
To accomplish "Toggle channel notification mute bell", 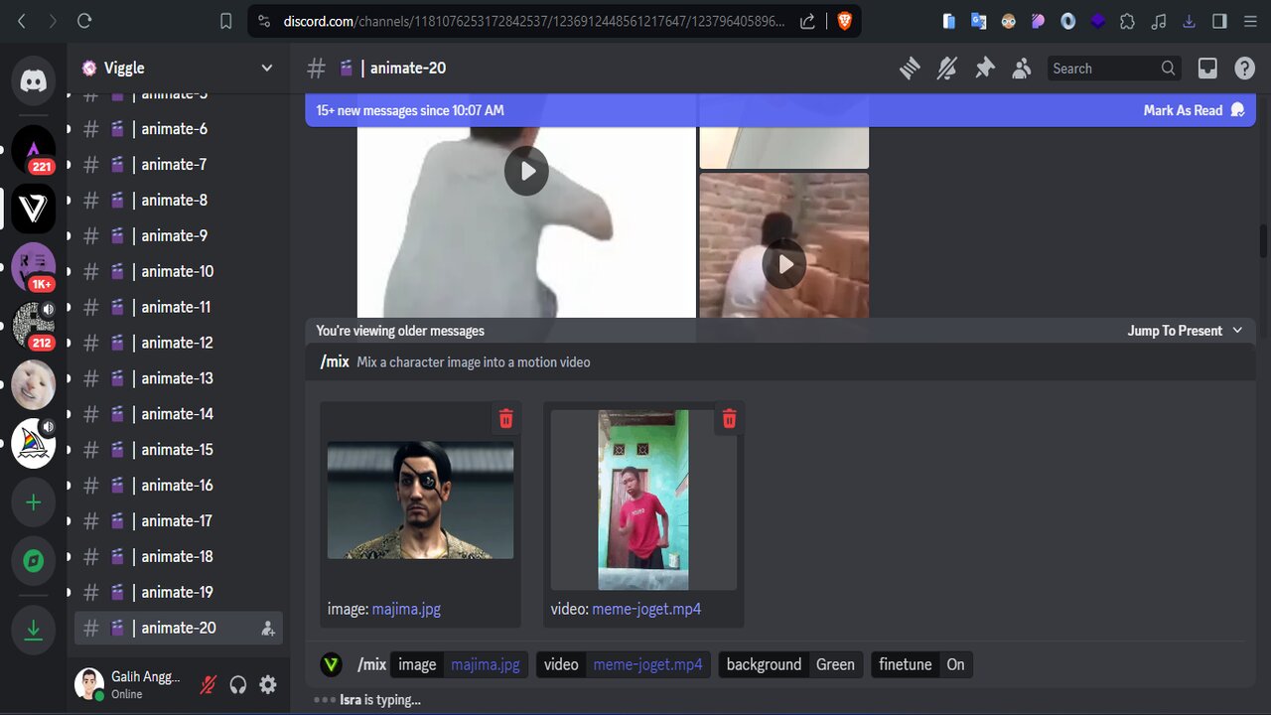I will point(947,68).
